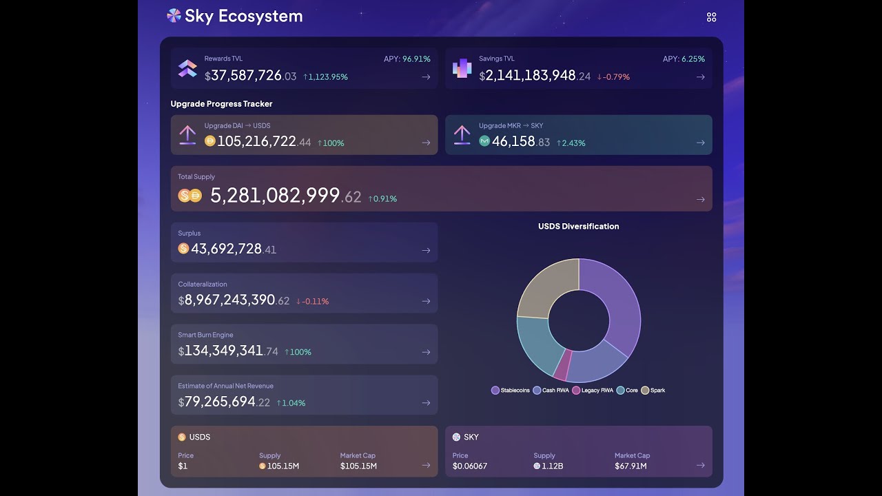Screen dimensions: 882x496
Task: Open the Upgrade MKR to SKY arrow
Action: pos(700,143)
